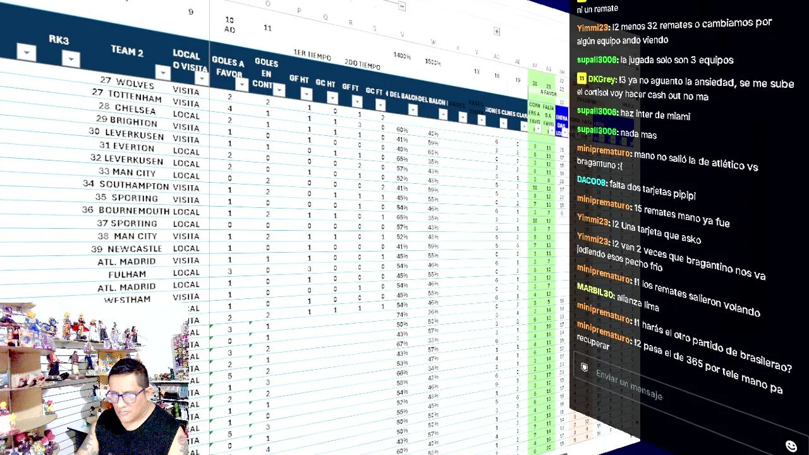Click the 'falta dos tarjetas pipipi' message
The height and width of the screenshot is (455, 809).
(x=653, y=188)
